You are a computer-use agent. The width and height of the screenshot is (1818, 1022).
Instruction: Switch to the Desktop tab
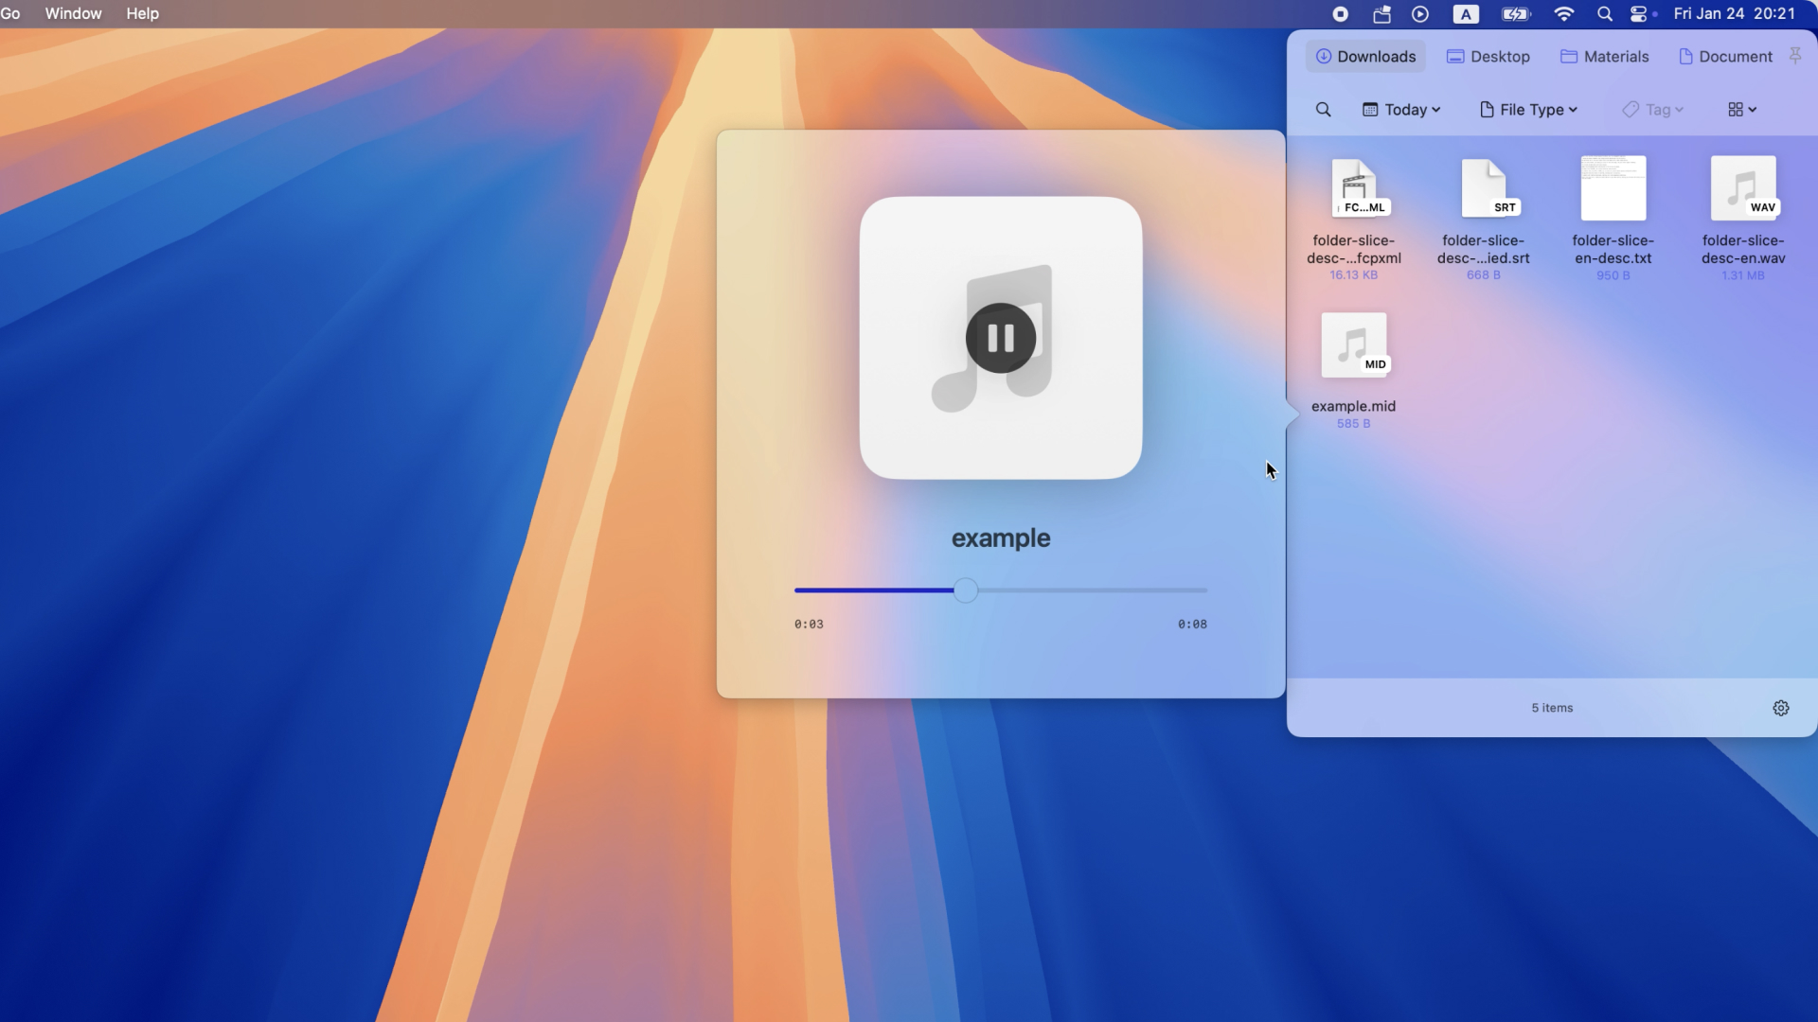pyautogui.click(x=1488, y=56)
